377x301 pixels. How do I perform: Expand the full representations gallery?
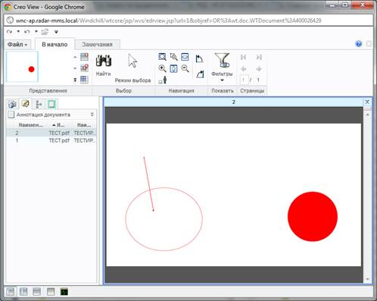pyautogui.click(x=75, y=80)
